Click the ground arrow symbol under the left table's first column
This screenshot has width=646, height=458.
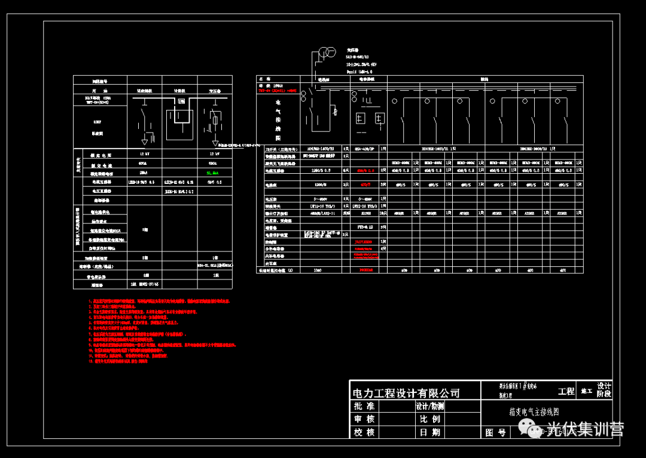tap(144, 142)
